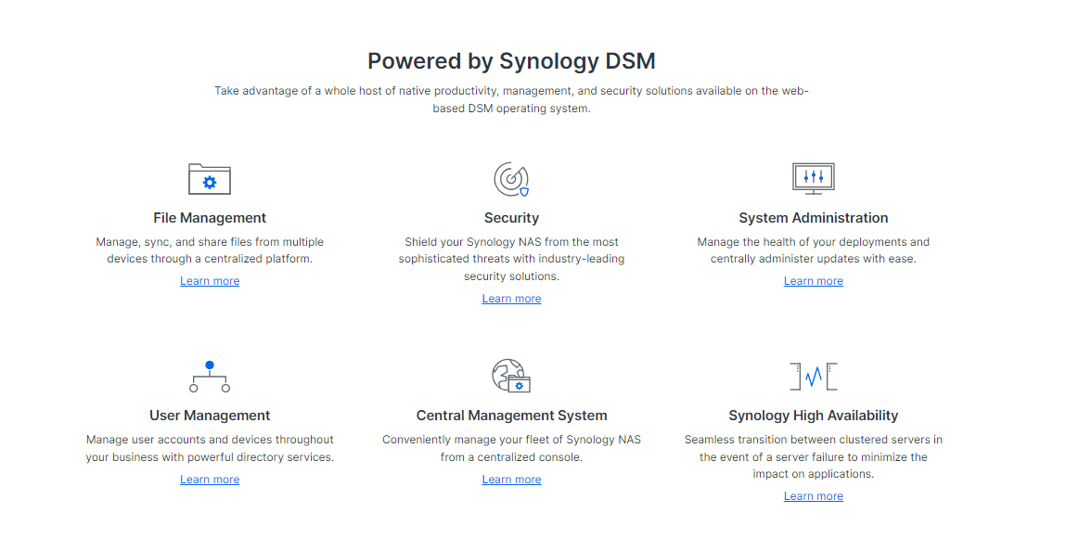This screenshot has height=551, width=1066.
Task: Click the Central Management System globe icon
Action: [511, 376]
